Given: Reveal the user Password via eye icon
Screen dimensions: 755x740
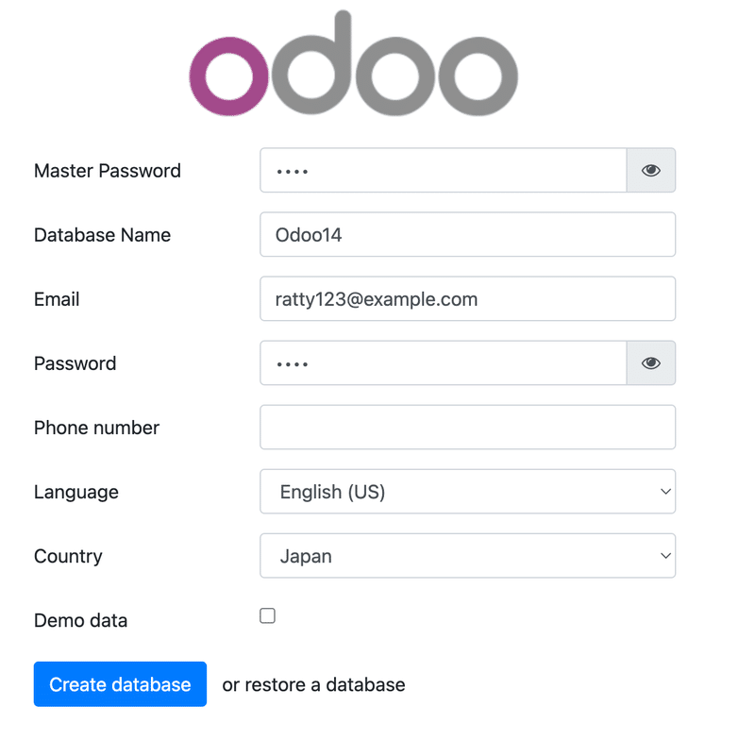Looking at the screenshot, I should (651, 363).
